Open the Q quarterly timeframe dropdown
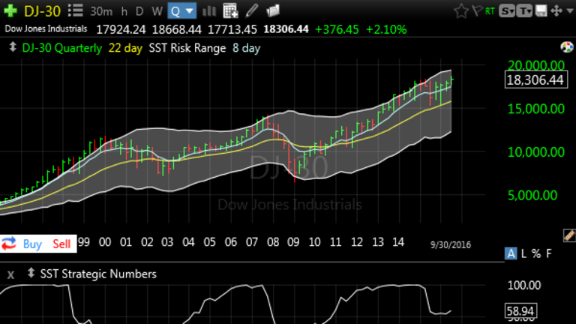 point(182,11)
